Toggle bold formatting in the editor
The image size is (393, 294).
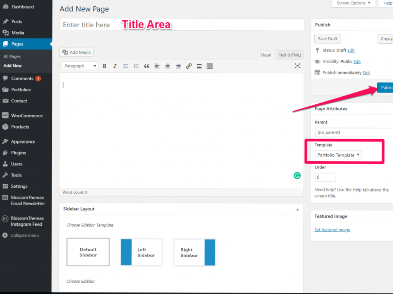tap(104, 66)
